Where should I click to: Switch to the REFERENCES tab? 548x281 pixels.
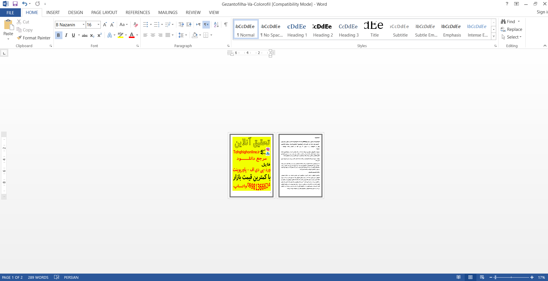click(x=138, y=13)
